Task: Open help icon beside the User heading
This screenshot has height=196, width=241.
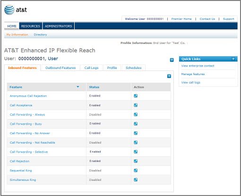Action: coord(172,60)
